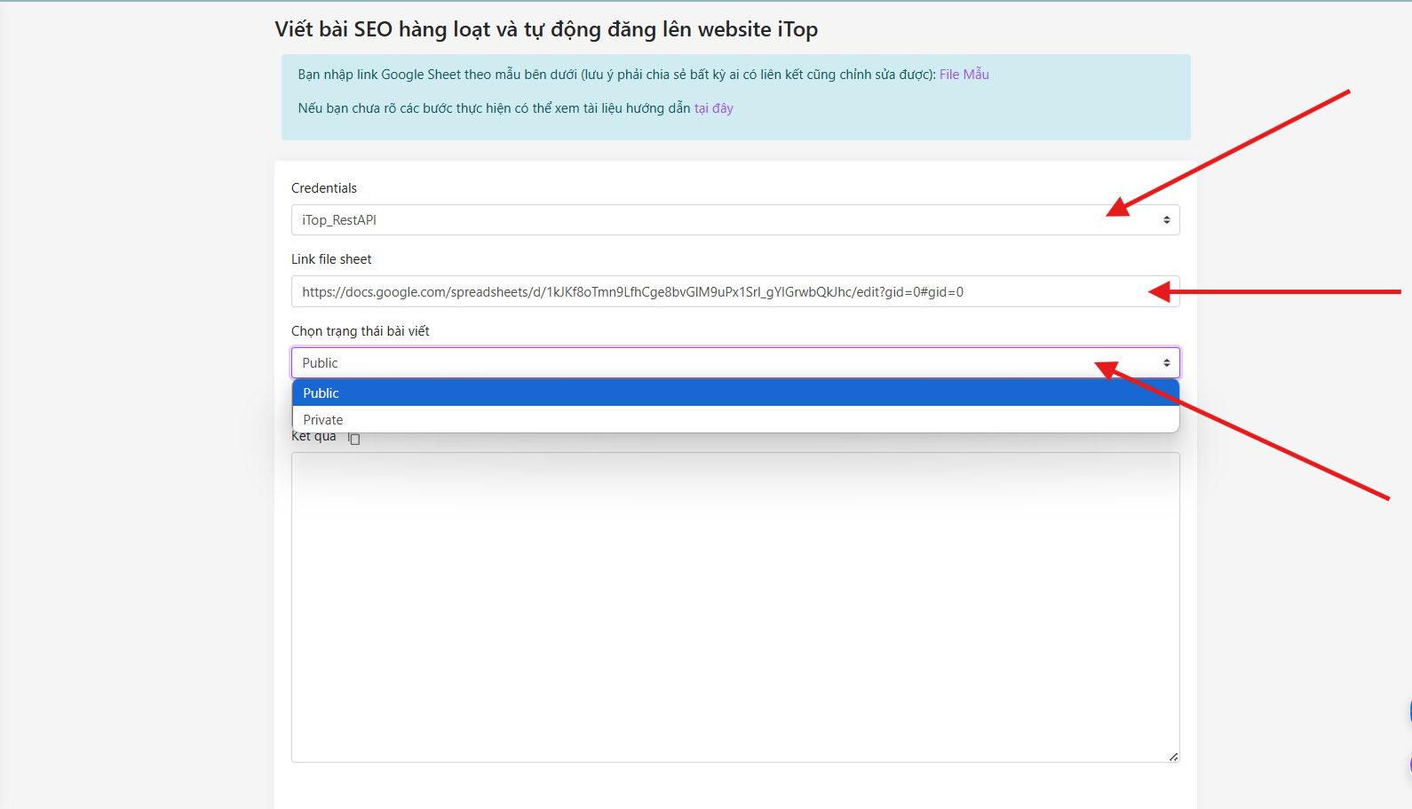Click the 'Link file sheet' label
Image resolution: width=1412 pixels, height=809 pixels.
(331, 259)
